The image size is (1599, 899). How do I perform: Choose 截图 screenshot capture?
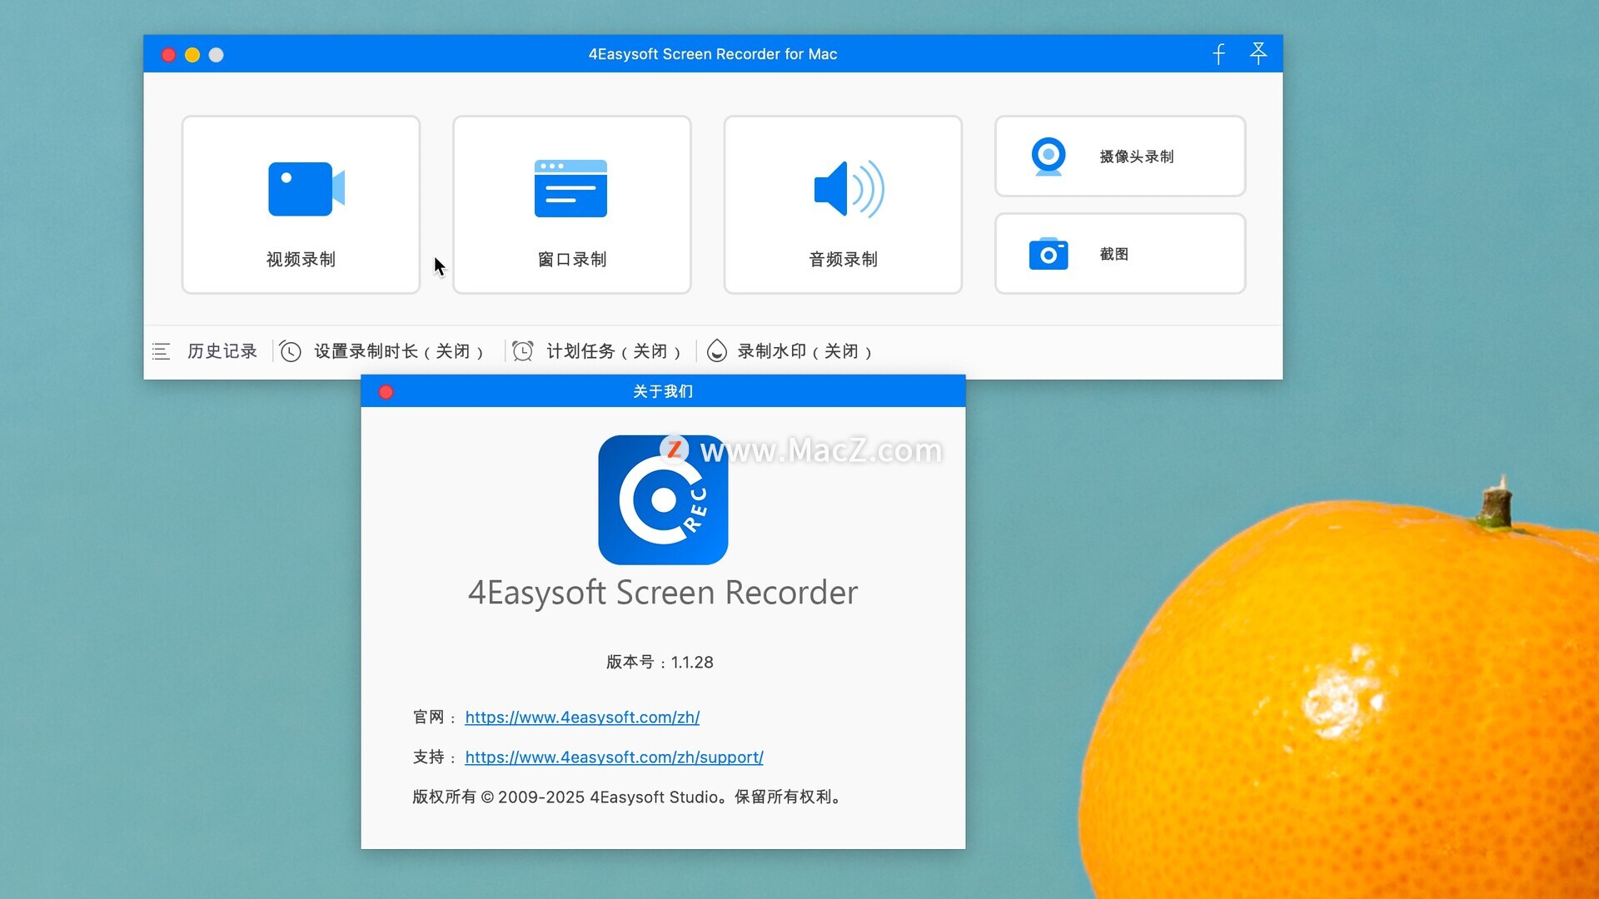(1120, 254)
